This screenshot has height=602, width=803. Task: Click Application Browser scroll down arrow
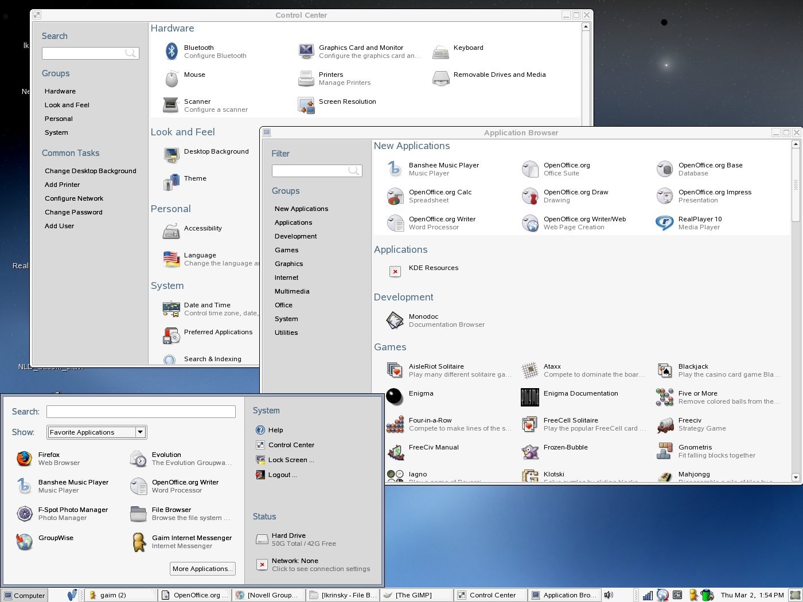coord(796,477)
